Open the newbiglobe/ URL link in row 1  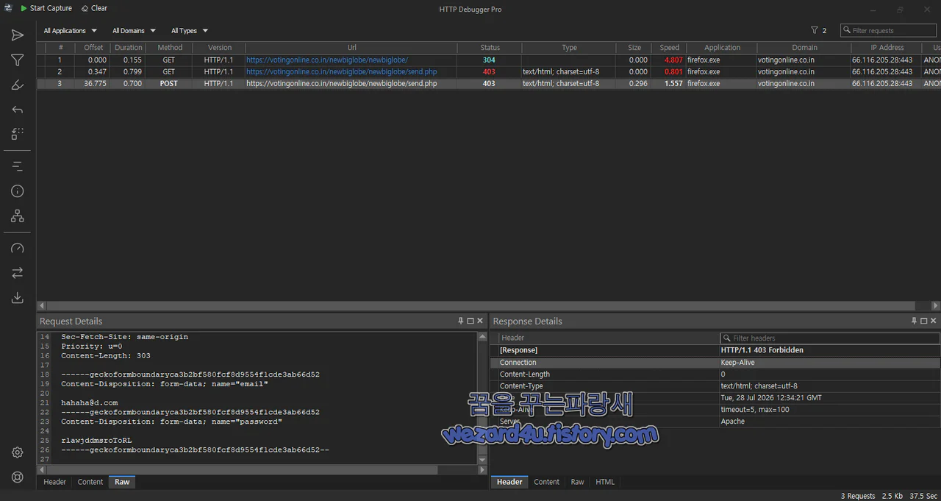click(327, 60)
